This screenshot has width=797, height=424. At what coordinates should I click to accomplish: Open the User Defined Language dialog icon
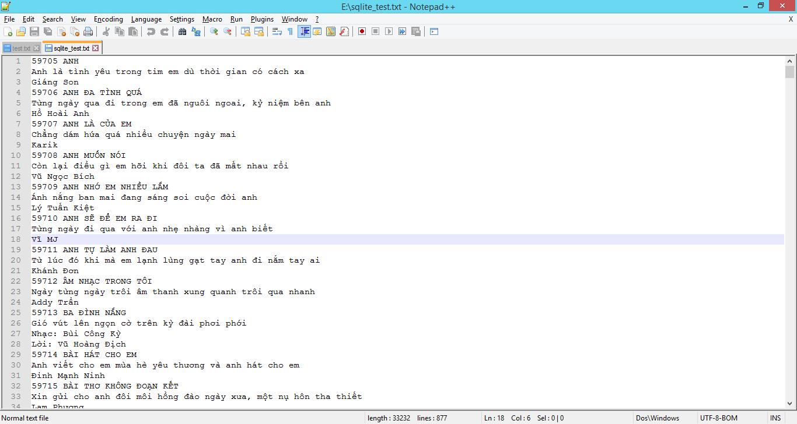point(317,31)
